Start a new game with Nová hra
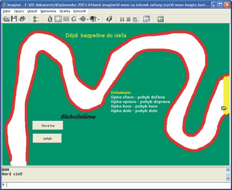This screenshot has width=232, height=190. pos(48,126)
